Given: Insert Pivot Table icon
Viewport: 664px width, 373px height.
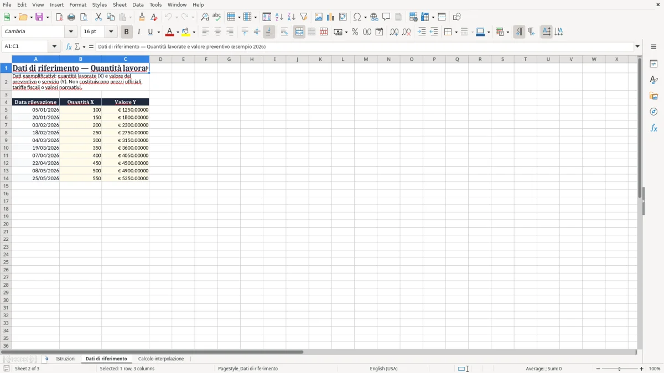Looking at the screenshot, I should [343, 17].
